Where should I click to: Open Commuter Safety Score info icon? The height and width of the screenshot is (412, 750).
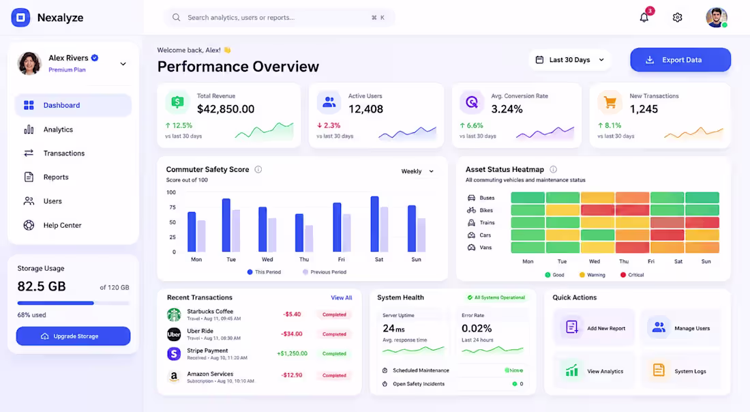(x=258, y=169)
